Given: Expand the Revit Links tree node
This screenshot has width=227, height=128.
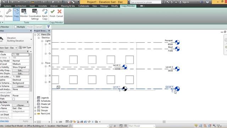Looking at the screenshot, I should [x=35, y=114].
